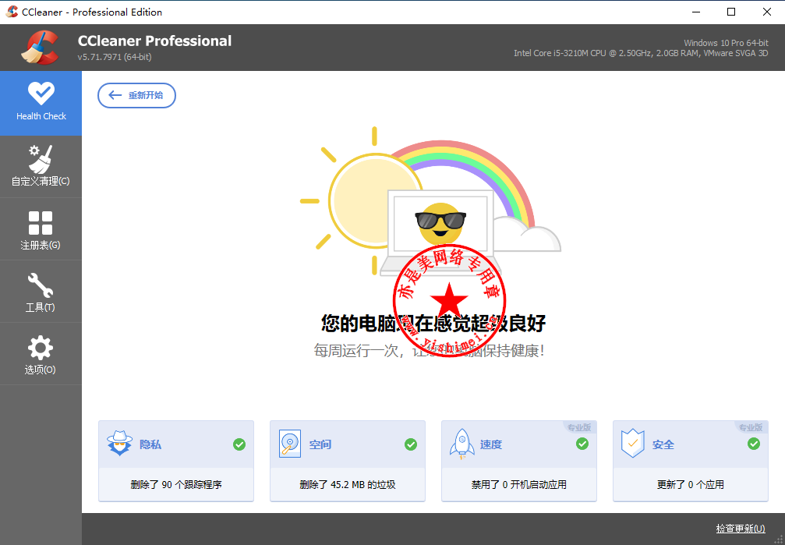Click version text v5.71.7971 (64-bit)
785x545 pixels.
point(115,57)
